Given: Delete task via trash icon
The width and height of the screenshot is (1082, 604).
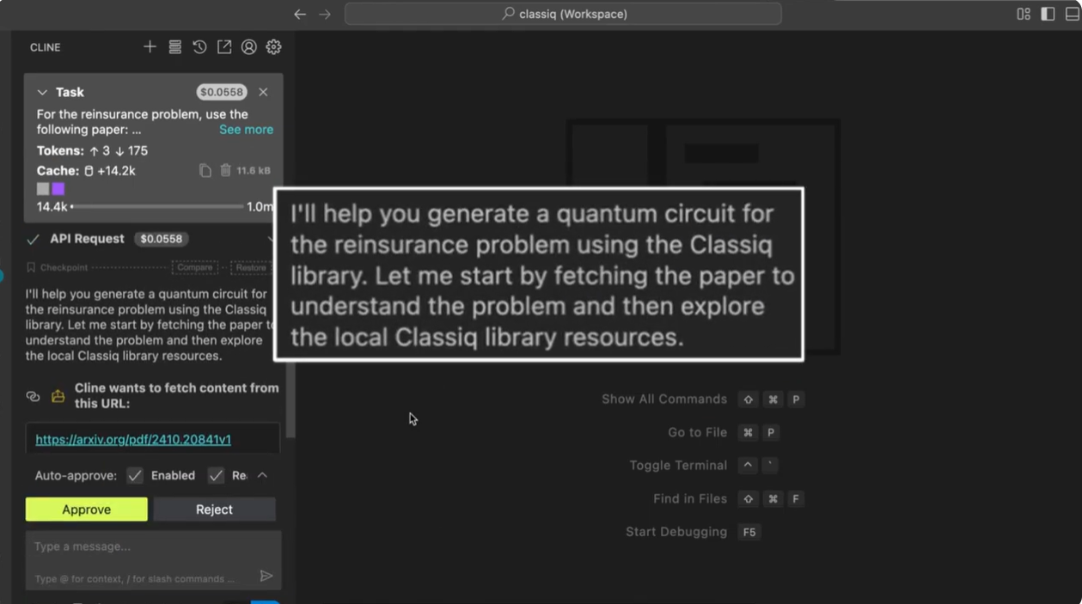Looking at the screenshot, I should click(225, 170).
